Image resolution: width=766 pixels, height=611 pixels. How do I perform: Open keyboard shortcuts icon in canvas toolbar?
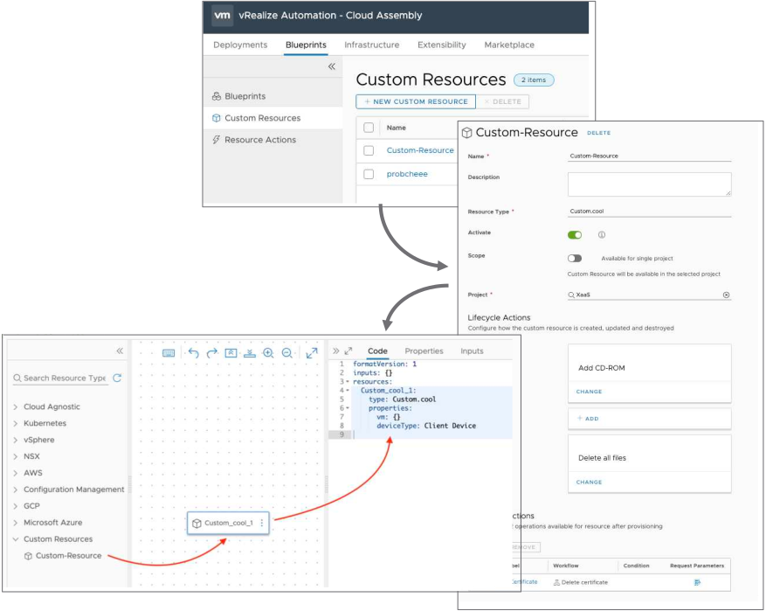pos(169,353)
